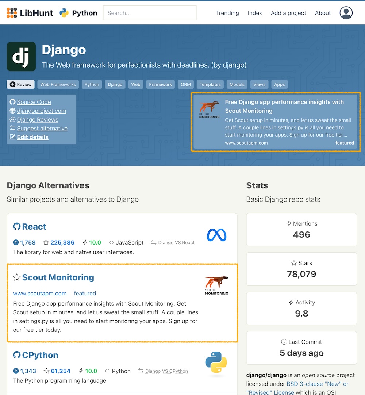Open the user profile avatar icon
The width and height of the screenshot is (365, 395).
click(346, 13)
